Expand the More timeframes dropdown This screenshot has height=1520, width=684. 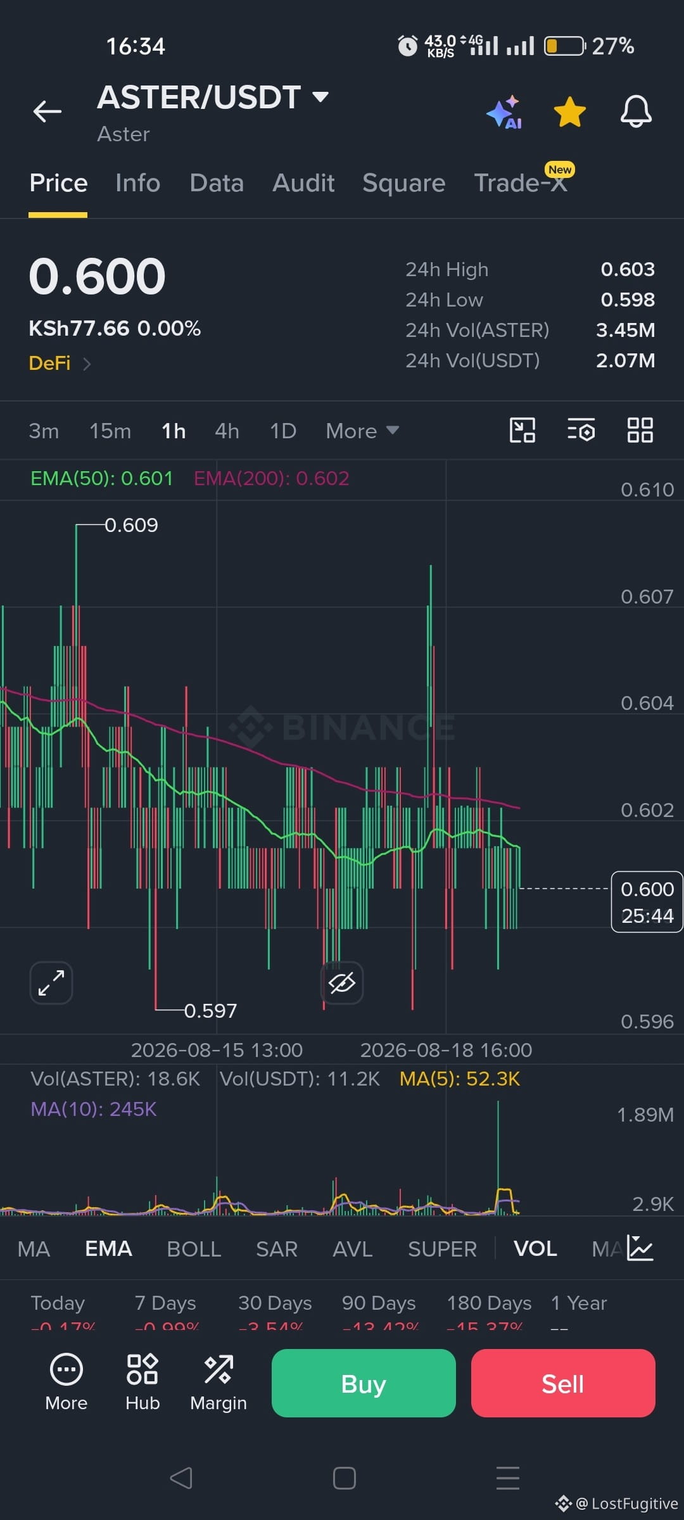(x=362, y=431)
